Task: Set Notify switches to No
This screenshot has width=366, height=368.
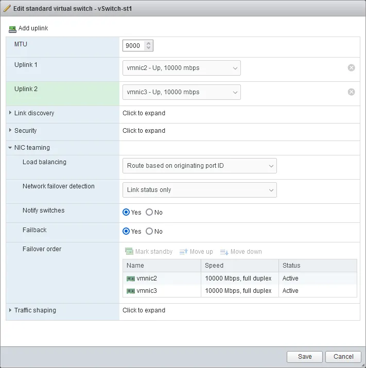Action: [149, 212]
